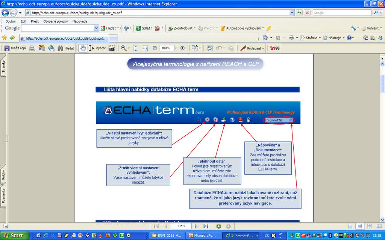Click the Yahoo search toolbar icon
The width and height of the screenshot is (385, 240).
pos(274,48)
